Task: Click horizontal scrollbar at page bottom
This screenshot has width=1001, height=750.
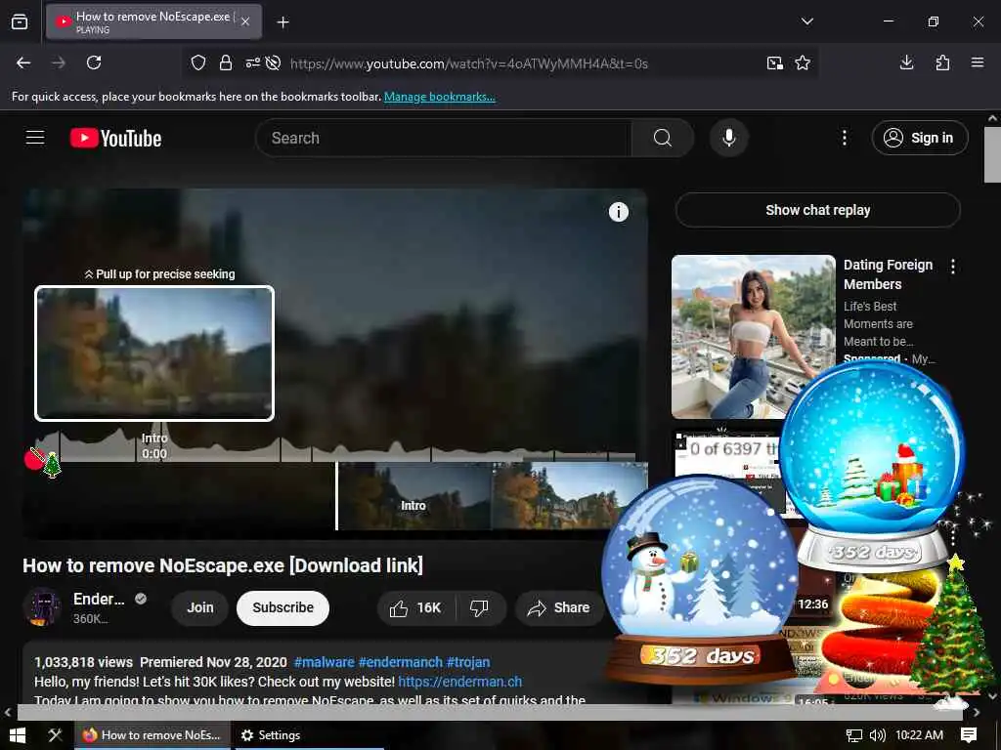Action: point(490,712)
